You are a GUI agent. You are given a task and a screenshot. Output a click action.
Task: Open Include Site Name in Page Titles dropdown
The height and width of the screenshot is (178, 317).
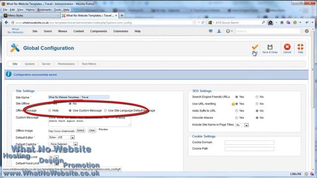[242, 125]
